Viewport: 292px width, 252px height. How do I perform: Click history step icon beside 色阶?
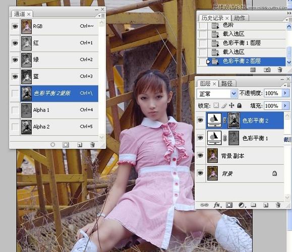coord(215,25)
